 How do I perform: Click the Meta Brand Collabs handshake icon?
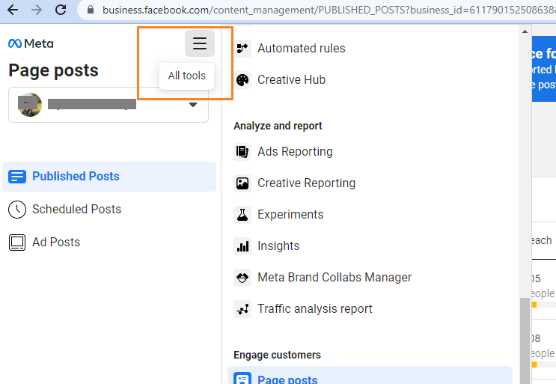[242, 278]
